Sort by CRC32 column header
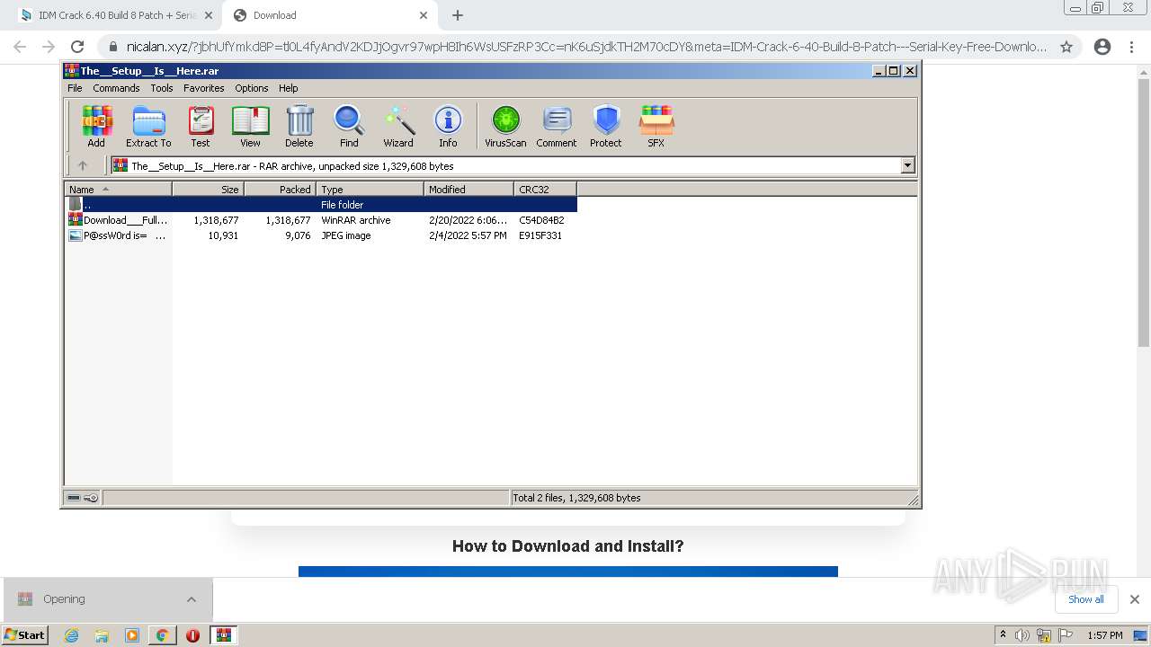 545,189
